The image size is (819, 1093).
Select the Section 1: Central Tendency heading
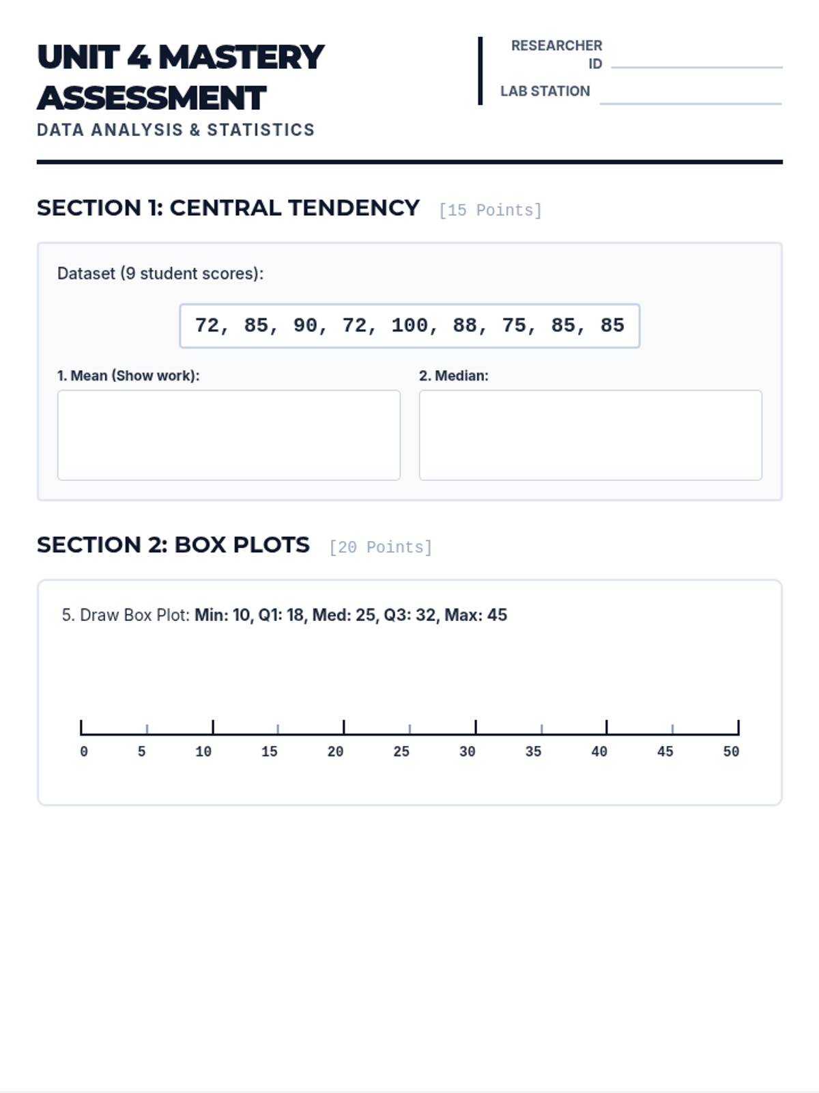(228, 208)
